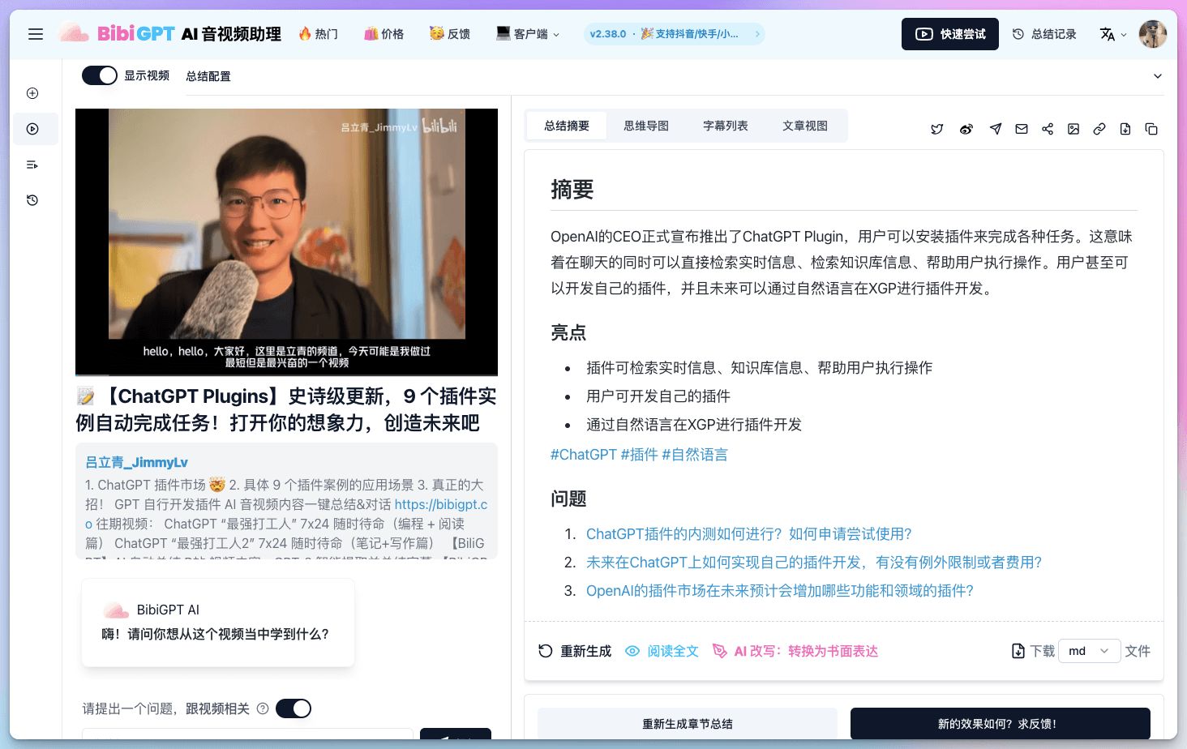Switch to 字幕列表 tab

pyautogui.click(x=726, y=126)
